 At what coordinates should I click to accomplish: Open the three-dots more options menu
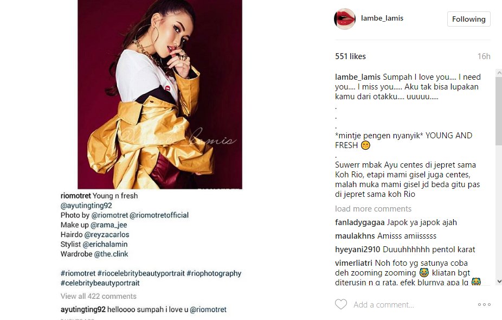(x=484, y=304)
